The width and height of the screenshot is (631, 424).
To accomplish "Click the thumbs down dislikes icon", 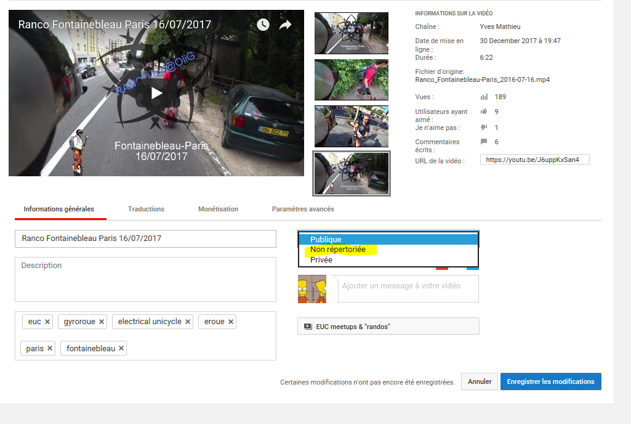I will (484, 128).
